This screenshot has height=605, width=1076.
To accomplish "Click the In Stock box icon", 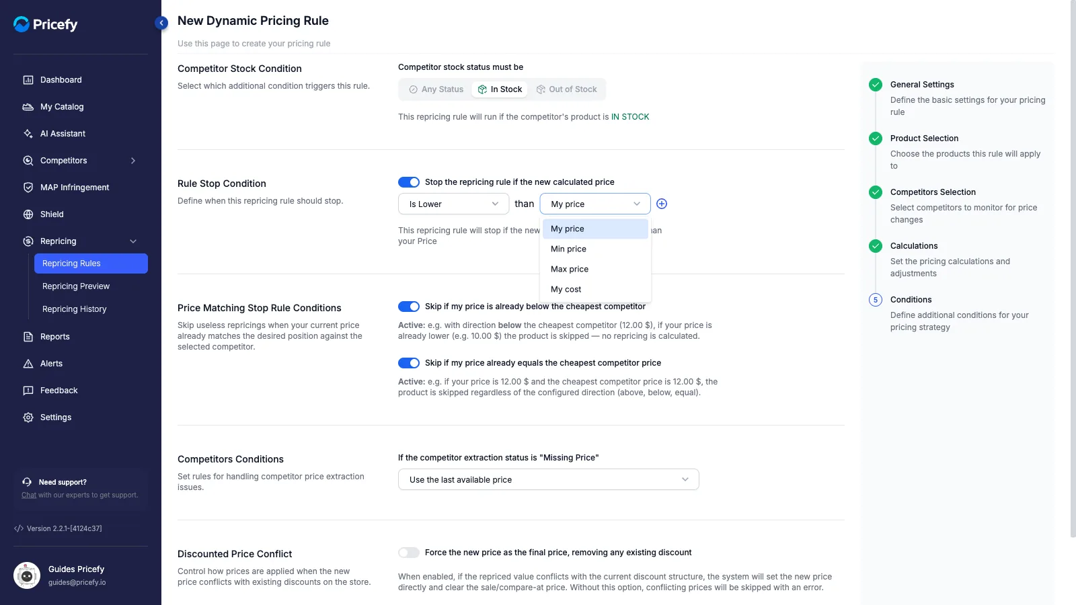I will click(x=482, y=89).
